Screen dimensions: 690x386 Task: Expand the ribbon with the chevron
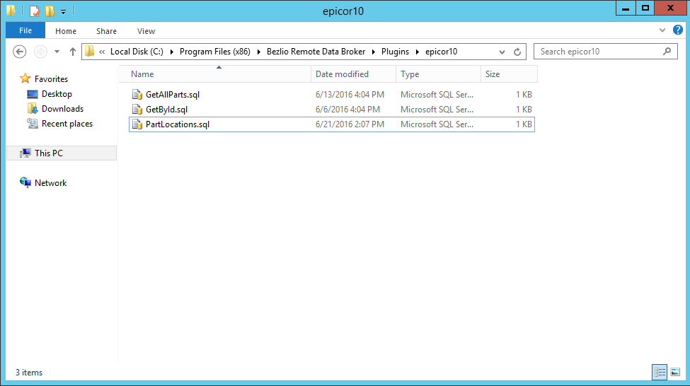click(x=662, y=30)
